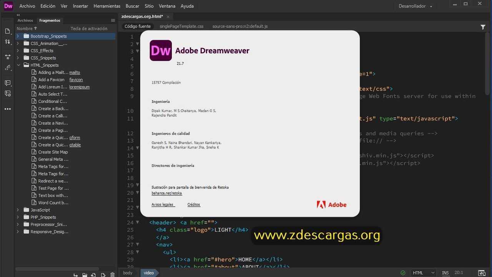This screenshot has height=277, width=492.
Task: Open source-sans-pro:n2:default.js related file
Action: click(240, 26)
